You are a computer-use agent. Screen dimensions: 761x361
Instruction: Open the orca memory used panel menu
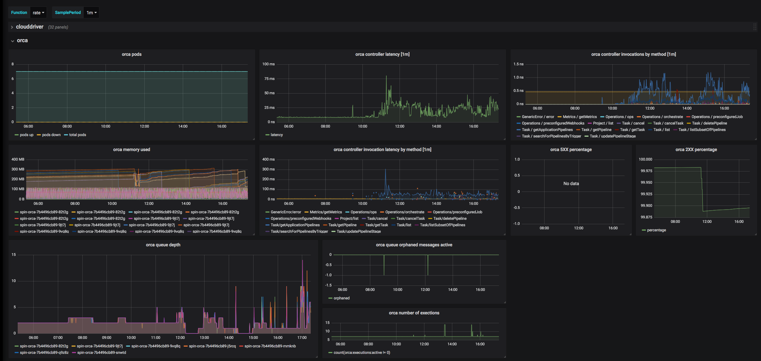coord(132,149)
